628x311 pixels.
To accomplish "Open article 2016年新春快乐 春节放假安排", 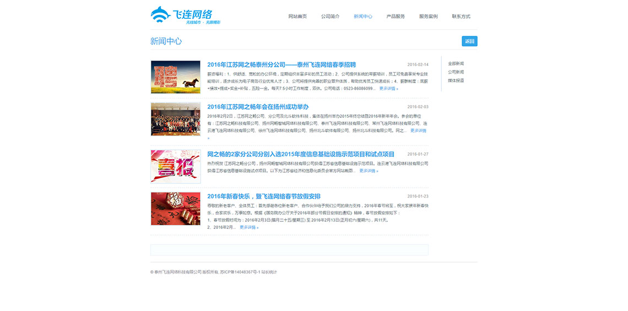I will pos(264,196).
